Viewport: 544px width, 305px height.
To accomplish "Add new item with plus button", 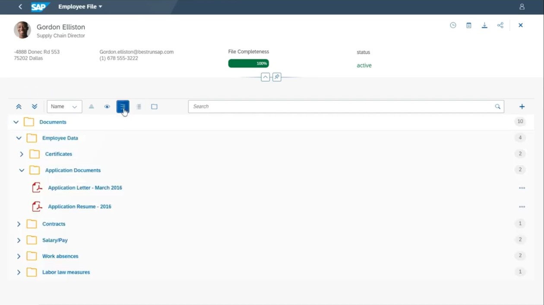I will (x=522, y=106).
